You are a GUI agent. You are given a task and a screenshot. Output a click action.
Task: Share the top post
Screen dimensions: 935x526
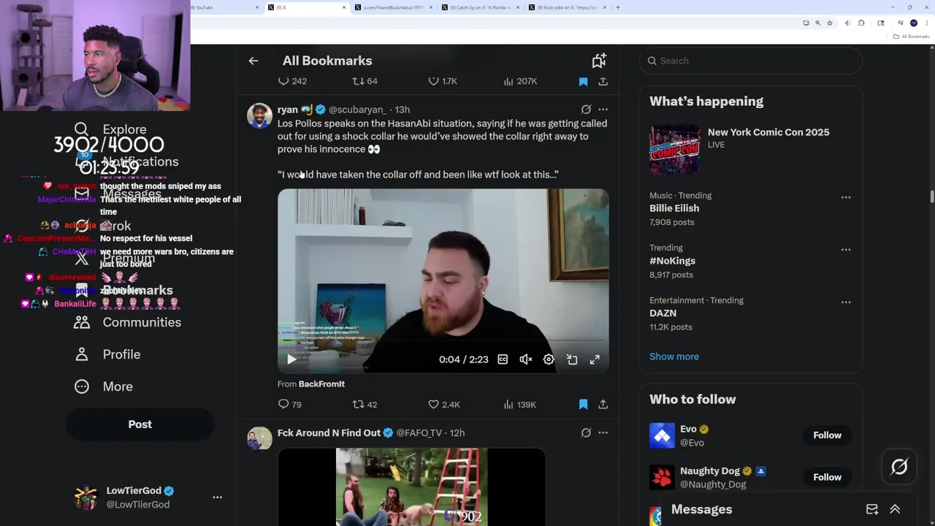click(x=603, y=81)
